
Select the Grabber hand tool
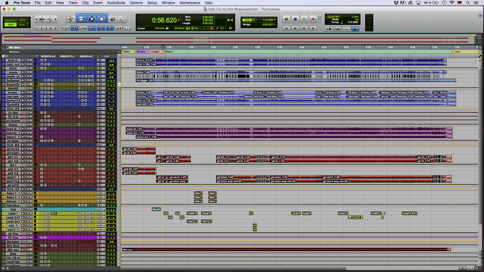click(102, 19)
